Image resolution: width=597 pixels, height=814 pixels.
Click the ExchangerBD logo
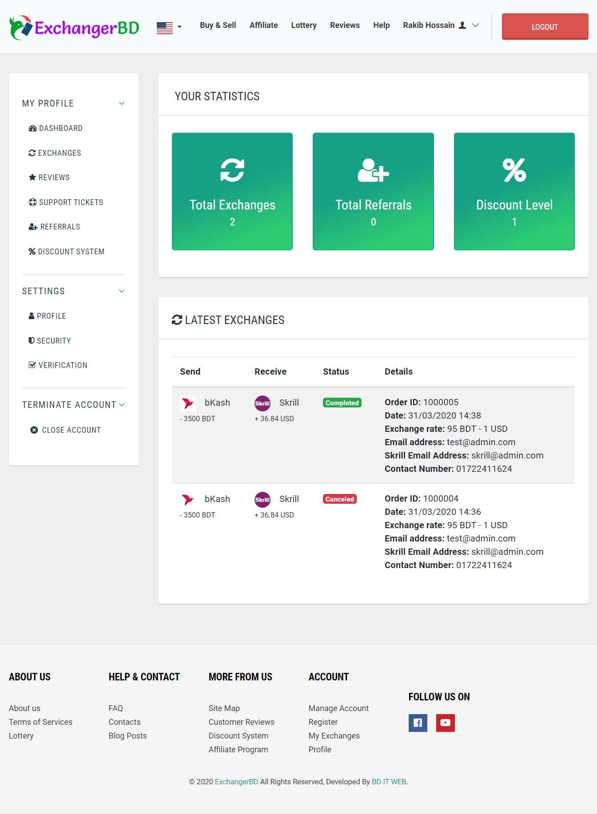pos(74,28)
